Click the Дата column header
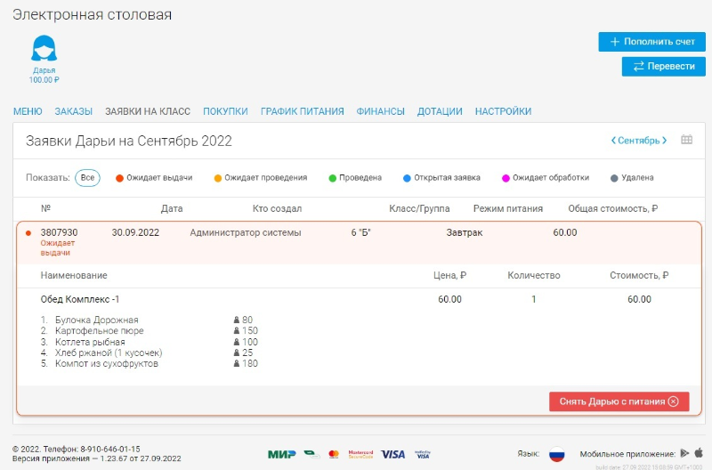Image resolution: width=712 pixels, height=470 pixels. [172, 209]
